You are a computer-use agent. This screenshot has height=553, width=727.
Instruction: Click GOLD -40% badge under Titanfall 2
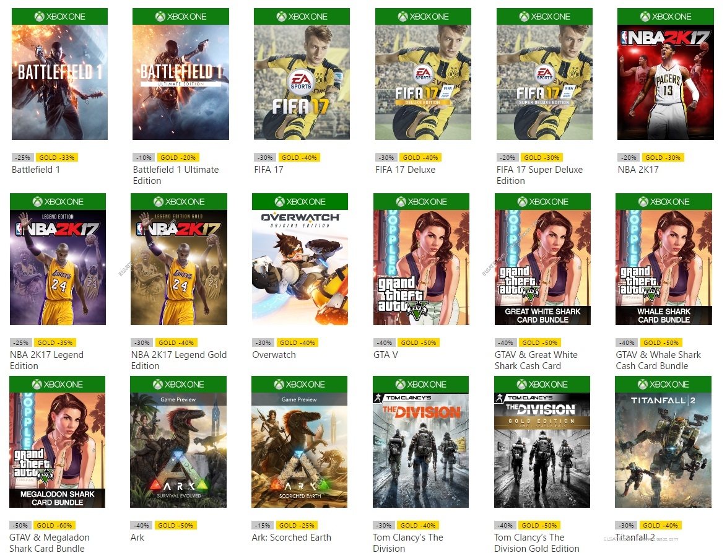coord(660,525)
